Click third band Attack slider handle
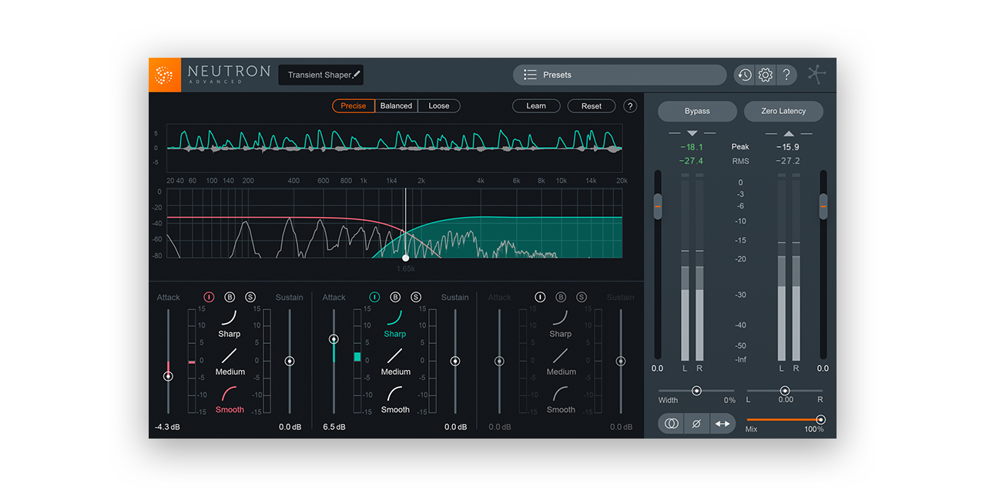Screen dimensions: 986x494 [x=499, y=361]
